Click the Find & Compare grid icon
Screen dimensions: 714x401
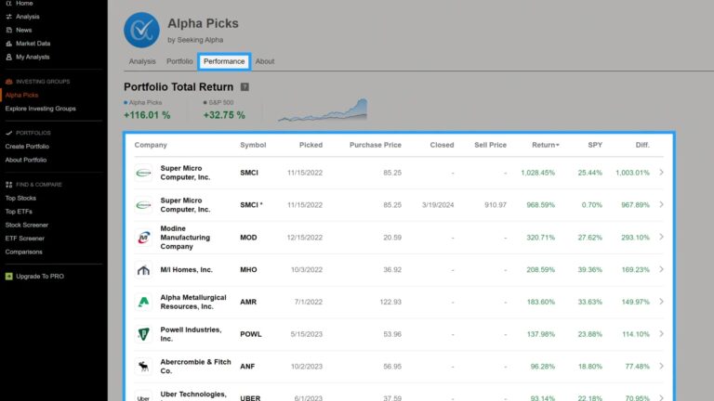click(x=8, y=185)
